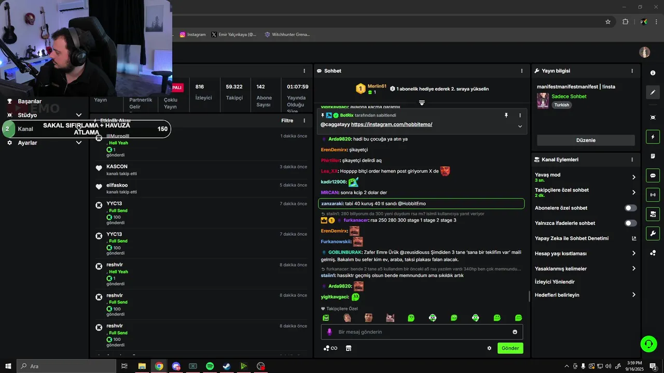Open Witchhunter Grena bookmark

287,35
